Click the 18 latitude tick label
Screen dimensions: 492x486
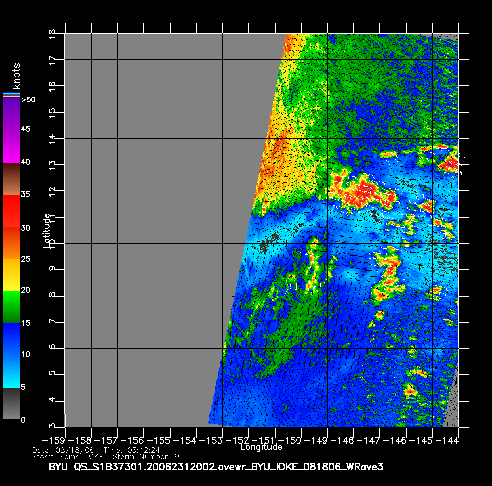[52, 33]
